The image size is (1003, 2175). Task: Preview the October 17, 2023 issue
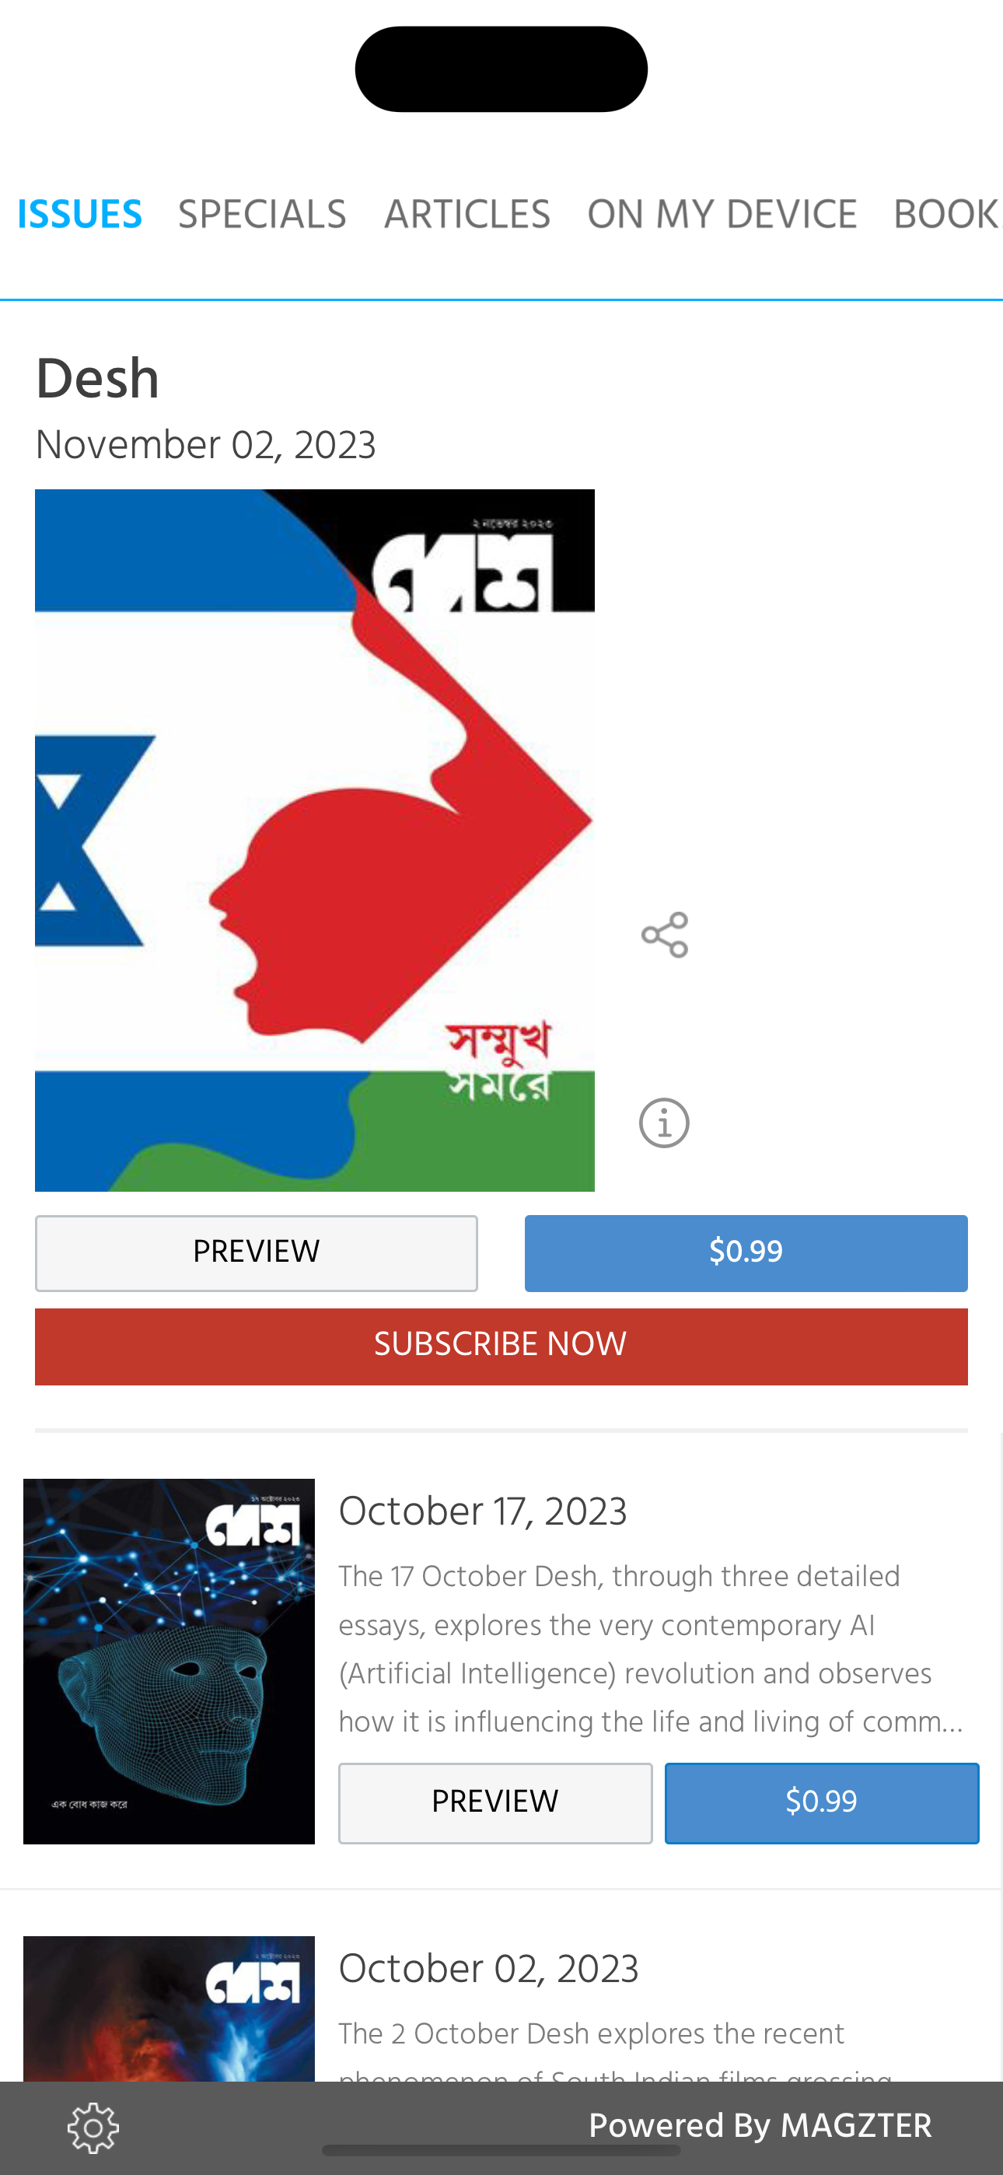[495, 1802]
